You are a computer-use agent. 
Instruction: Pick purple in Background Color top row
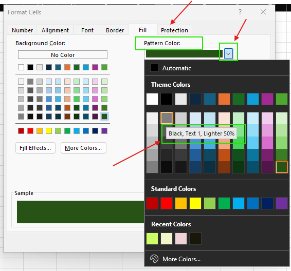pyautogui.click(x=95, y=67)
